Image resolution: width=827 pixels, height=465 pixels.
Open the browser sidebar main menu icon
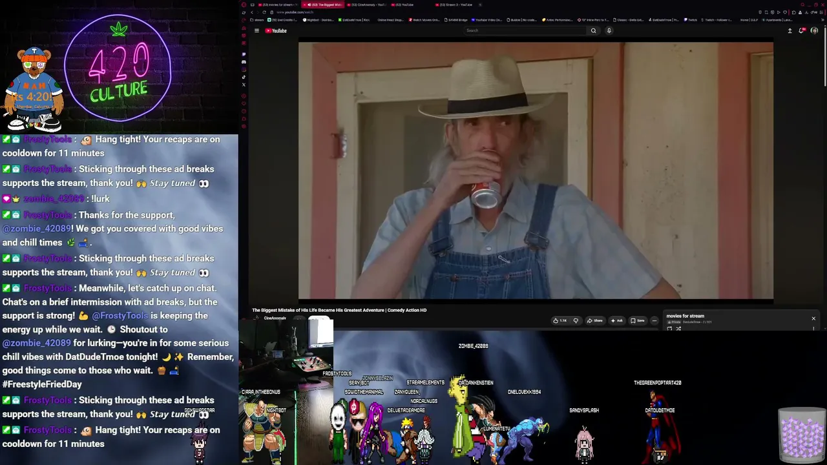[244, 5]
